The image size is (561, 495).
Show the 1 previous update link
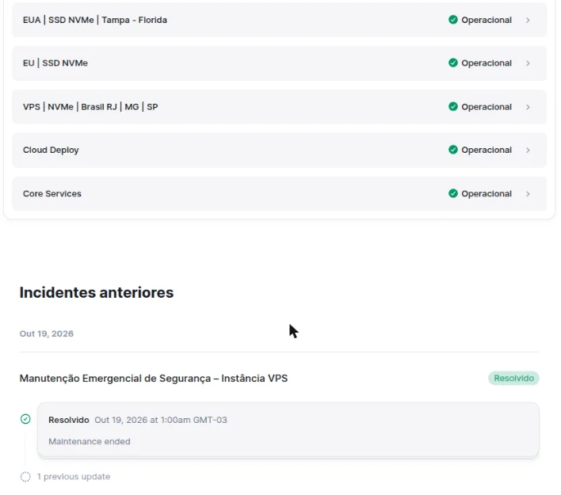tap(74, 477)
